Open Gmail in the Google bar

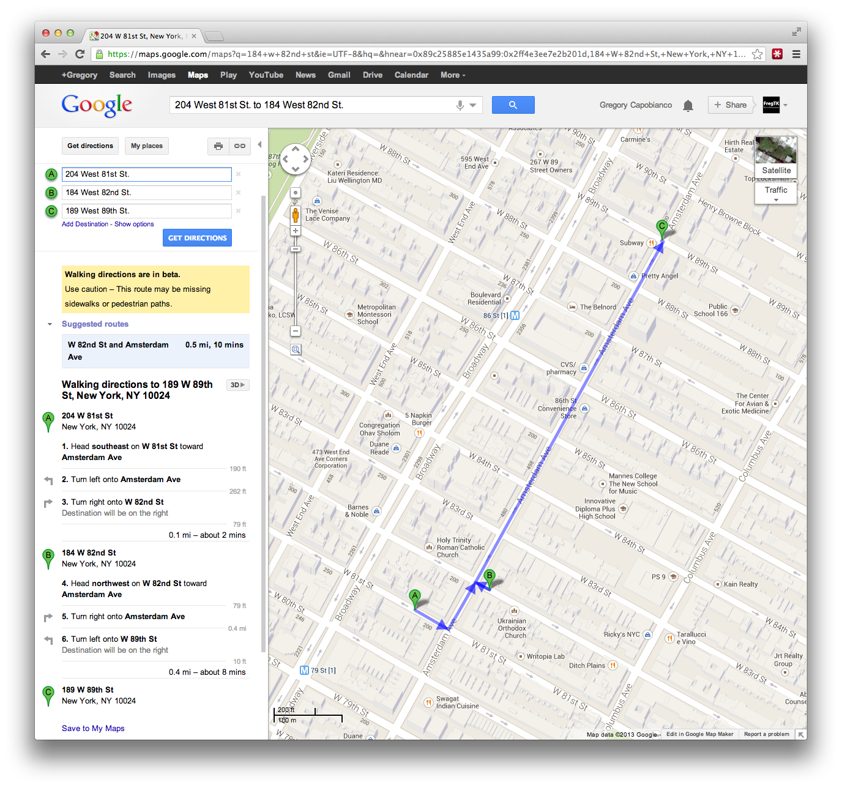(x=339, y=75)
